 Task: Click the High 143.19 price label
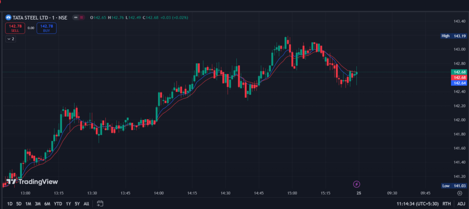click(453, 36)
